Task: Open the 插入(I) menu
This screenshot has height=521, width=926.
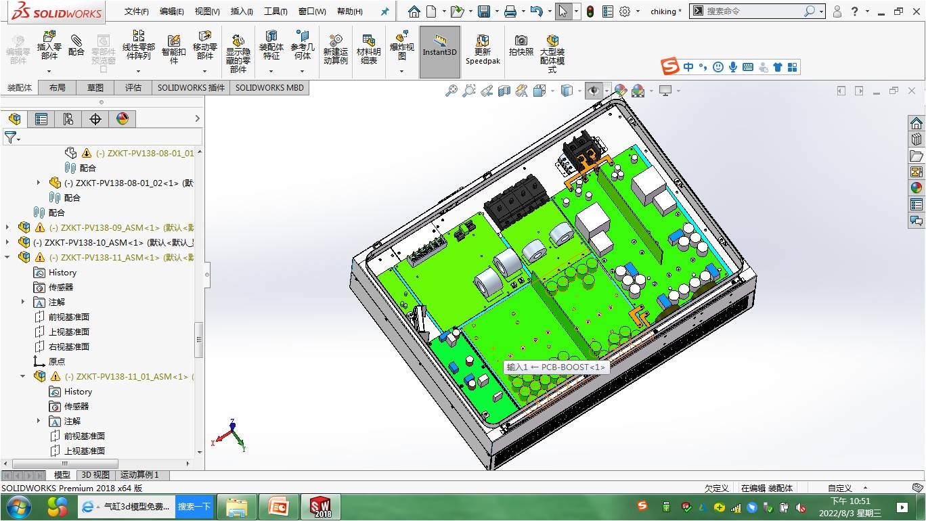Action: coord(242,12)
